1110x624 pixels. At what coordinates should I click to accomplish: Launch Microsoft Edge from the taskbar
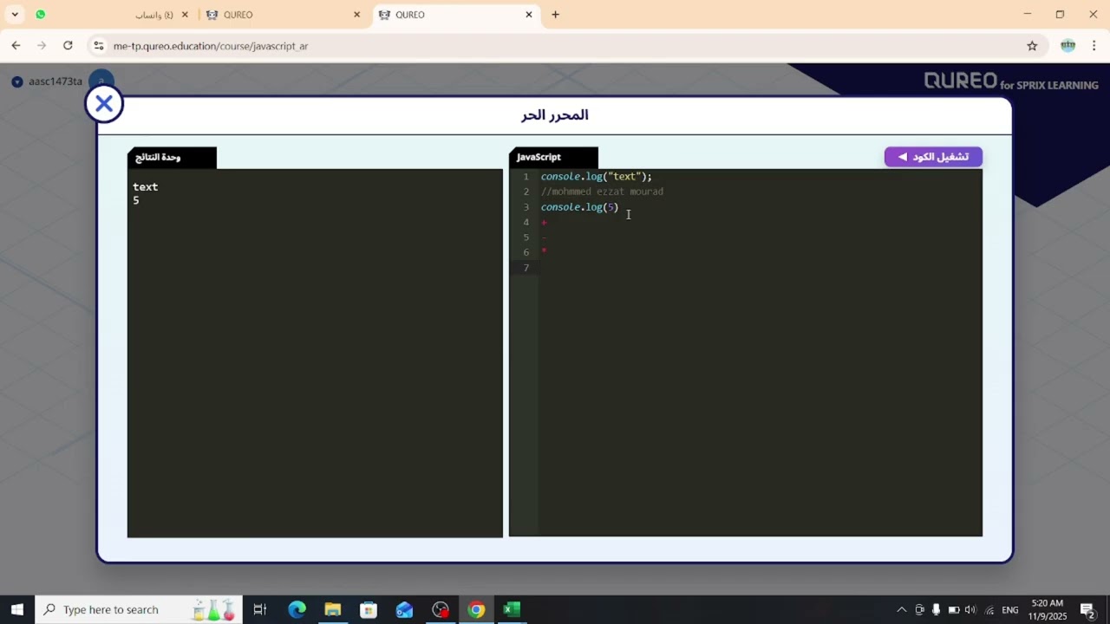297,610
